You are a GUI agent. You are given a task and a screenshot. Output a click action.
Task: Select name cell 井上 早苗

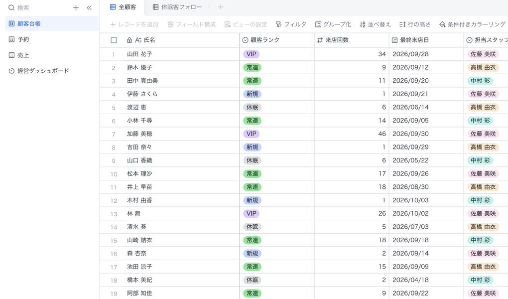[x=181, y=187]
